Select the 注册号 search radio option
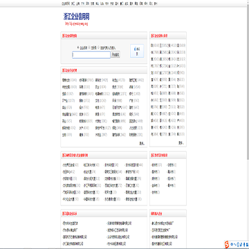The image size is (249, 249). (89, 48)
